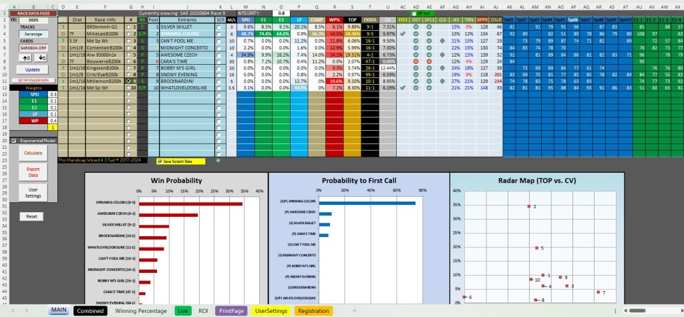Click the FIT2 checkmark for Spinning Colors

coord(403,33)
